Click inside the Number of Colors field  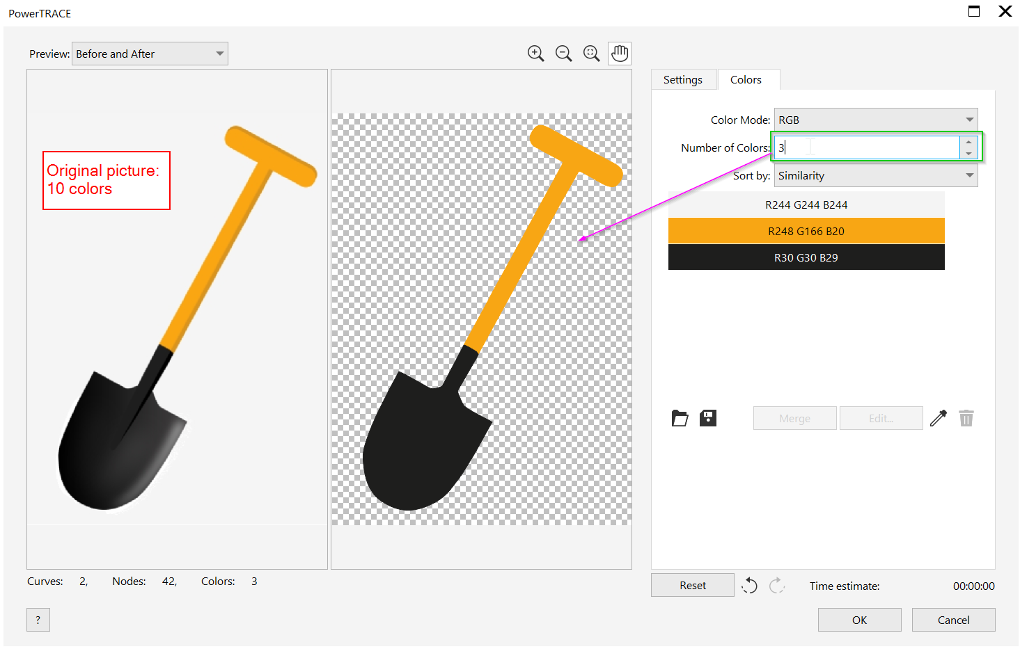click(867, 147)
